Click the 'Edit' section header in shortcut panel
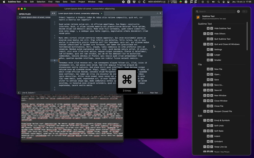 tap(200, 116)
